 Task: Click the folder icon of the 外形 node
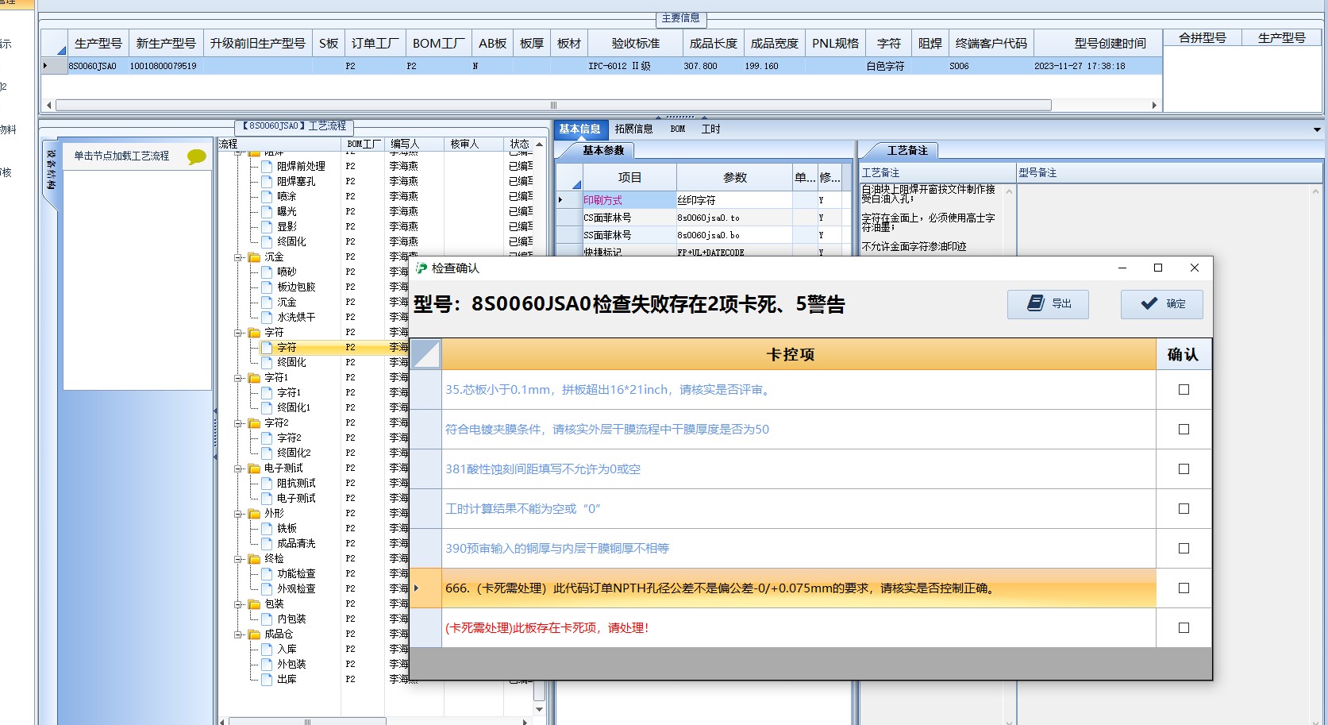point(254,514)
